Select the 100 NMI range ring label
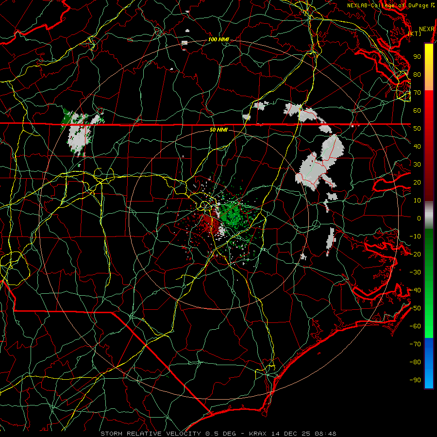 tap(218, 40)
